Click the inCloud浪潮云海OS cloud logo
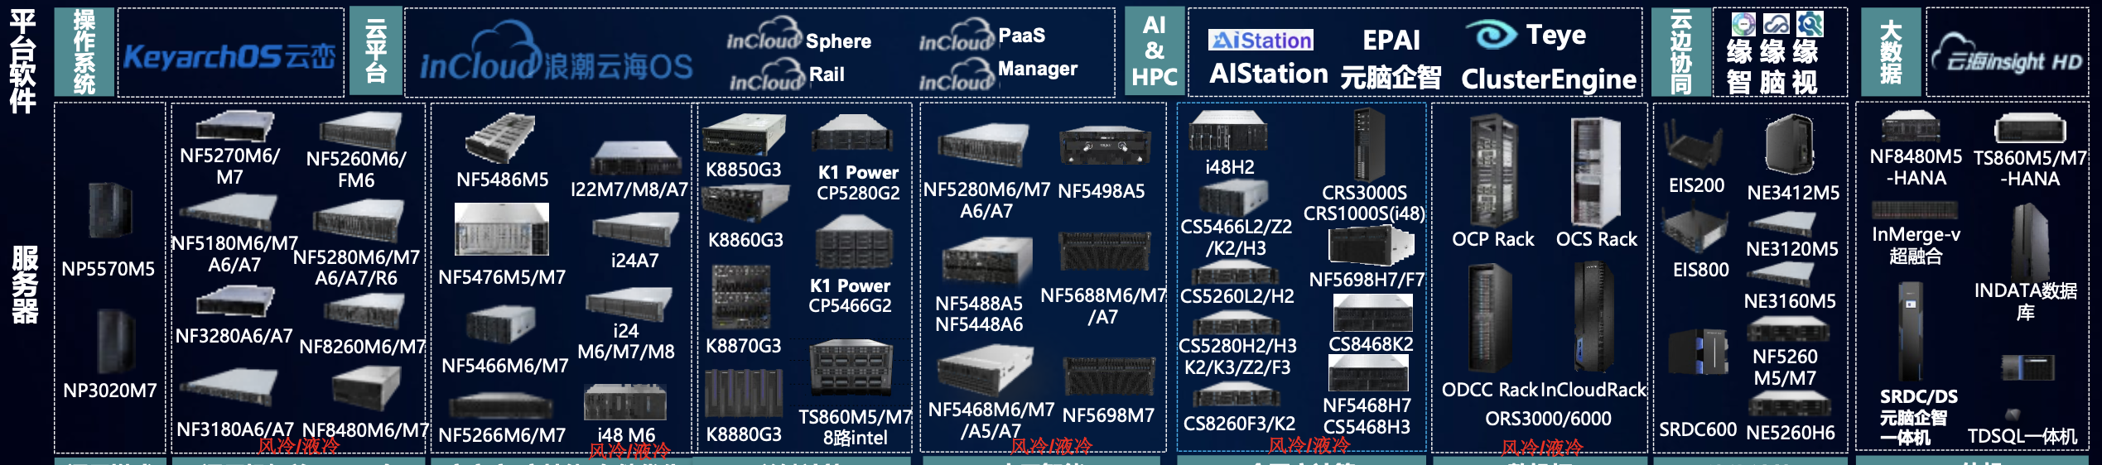This screenshot has height=465, width=2102. [556, 53]
